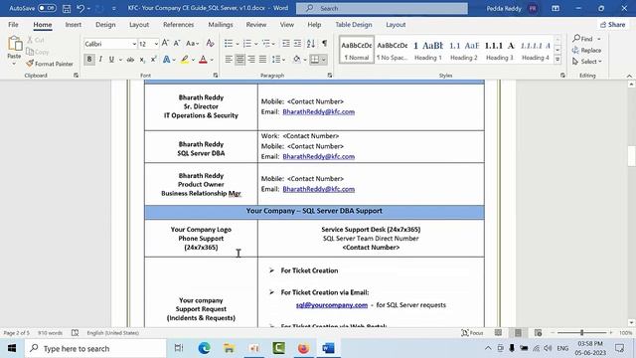Open the File menu
Screen dimensions: 636x358
click(x=13, y=25)
